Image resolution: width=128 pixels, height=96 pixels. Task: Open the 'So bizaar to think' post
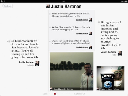[25, 49]
